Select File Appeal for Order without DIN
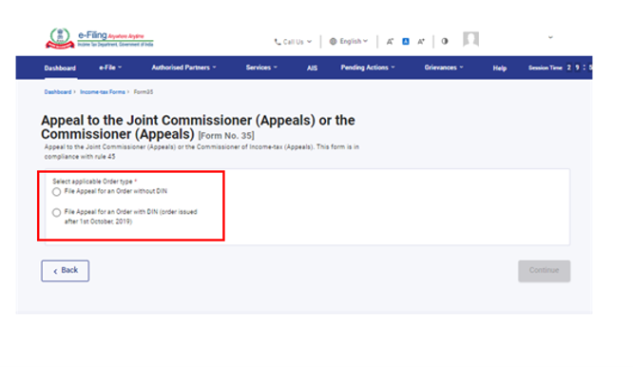The image size is (633, 367). click(x=56, y=192)
